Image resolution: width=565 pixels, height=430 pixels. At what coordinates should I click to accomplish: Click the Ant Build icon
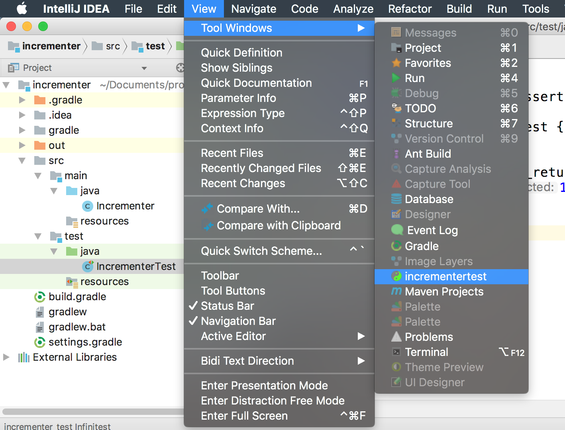click(x=396, y=154)
